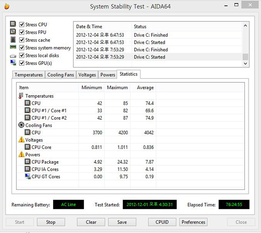Click the FPU icon beside Stress FPU
This screenshot has width=261, height=233.
tap(13, 31)
